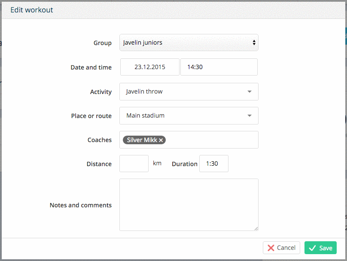This screenshot has width=347, height=261.
Task: Expand the Javelin throw activity list
Action: tap(189, 91)
